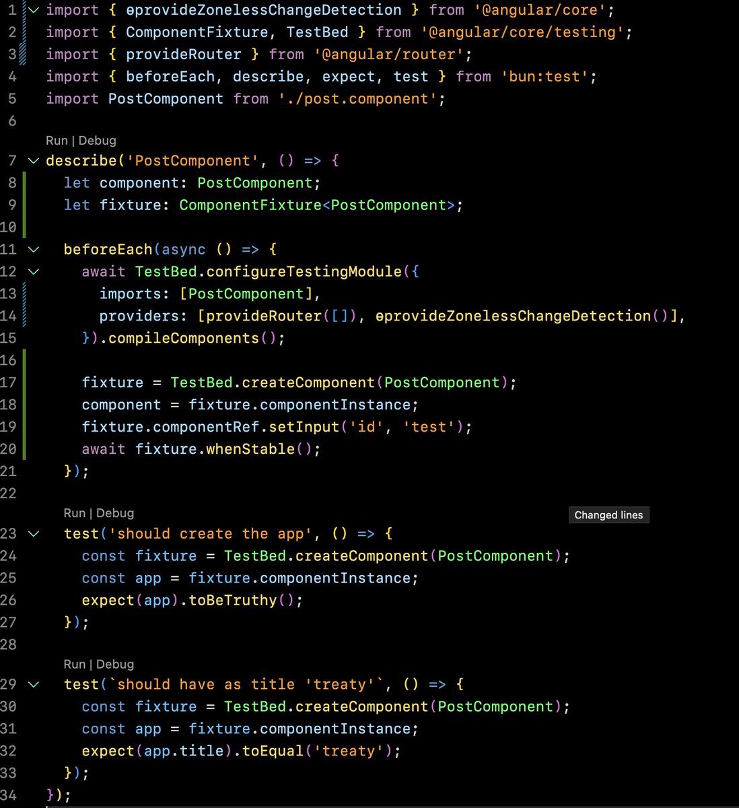Click the '@angular/core/testing' module string

pyautogui.click(x=523, y=32)
